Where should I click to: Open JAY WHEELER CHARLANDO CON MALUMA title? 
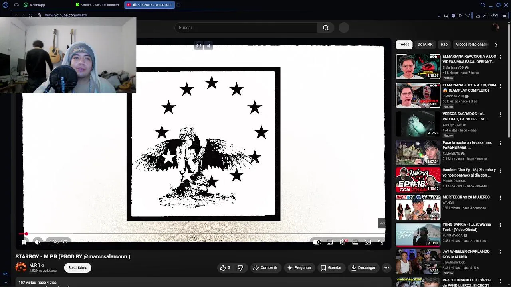466,254
